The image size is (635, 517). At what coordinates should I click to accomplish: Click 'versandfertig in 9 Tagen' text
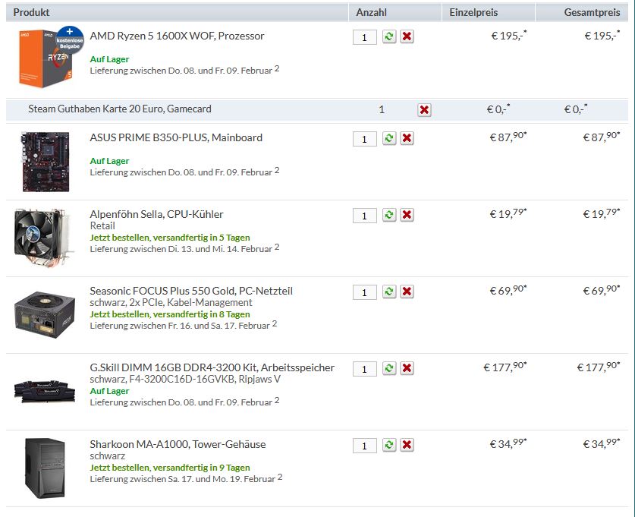point(201,468)
